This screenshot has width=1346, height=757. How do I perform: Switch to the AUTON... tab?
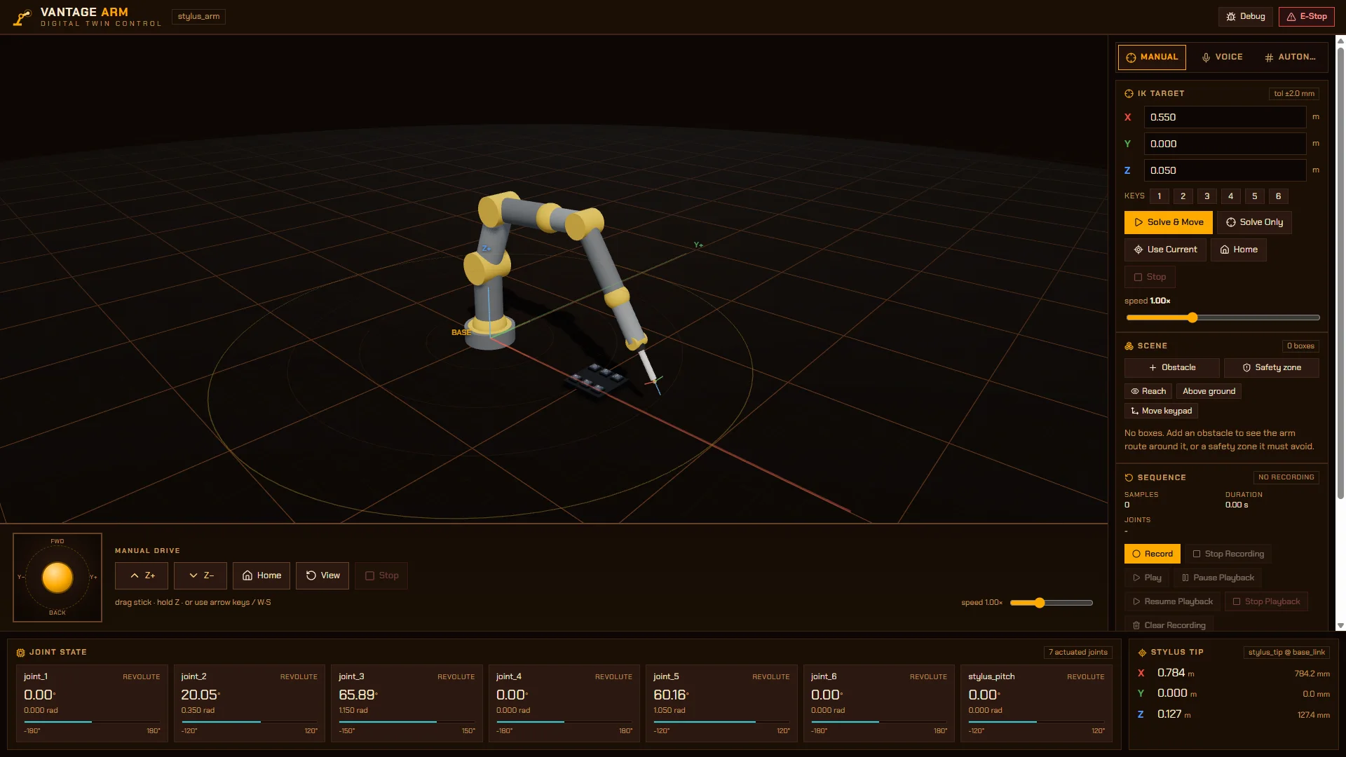click(x=1290, y=57)
